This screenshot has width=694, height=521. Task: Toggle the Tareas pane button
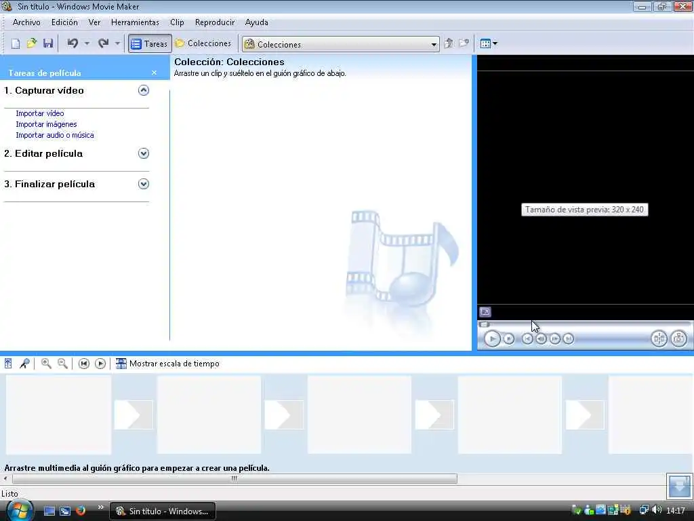tap(150, 43)
